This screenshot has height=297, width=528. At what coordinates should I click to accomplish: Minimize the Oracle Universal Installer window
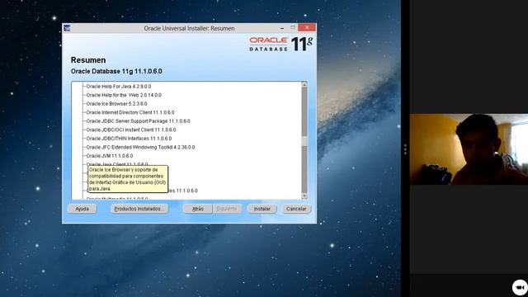point(282,28)
